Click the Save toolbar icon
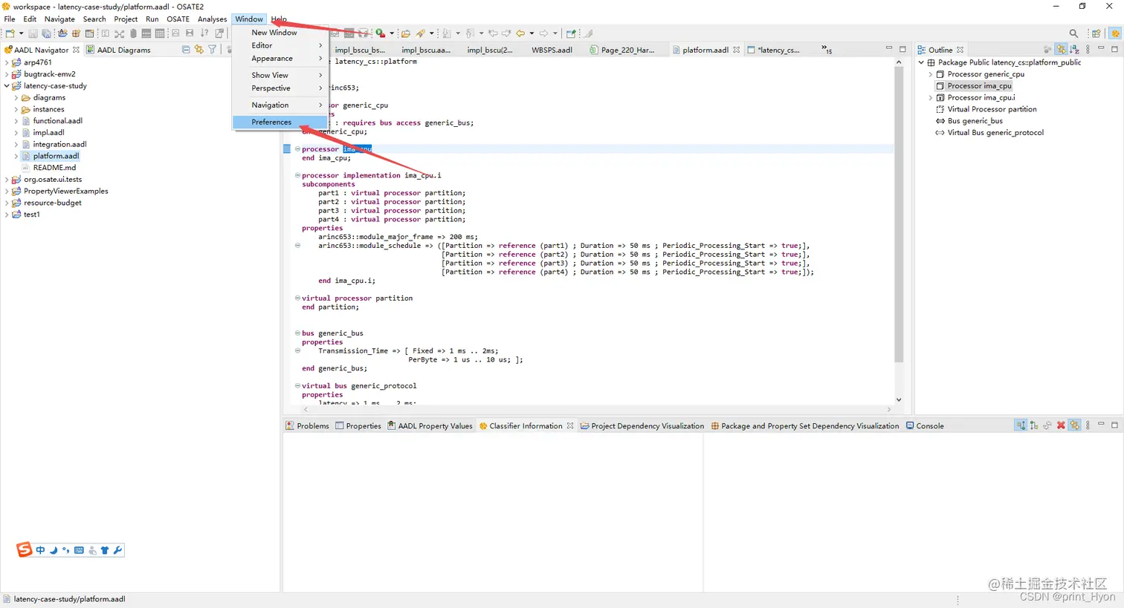 [x=33, y=33]
